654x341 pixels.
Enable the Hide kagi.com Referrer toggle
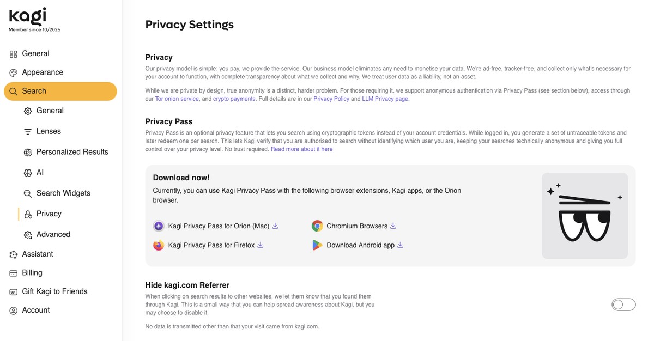pos(623,305)
